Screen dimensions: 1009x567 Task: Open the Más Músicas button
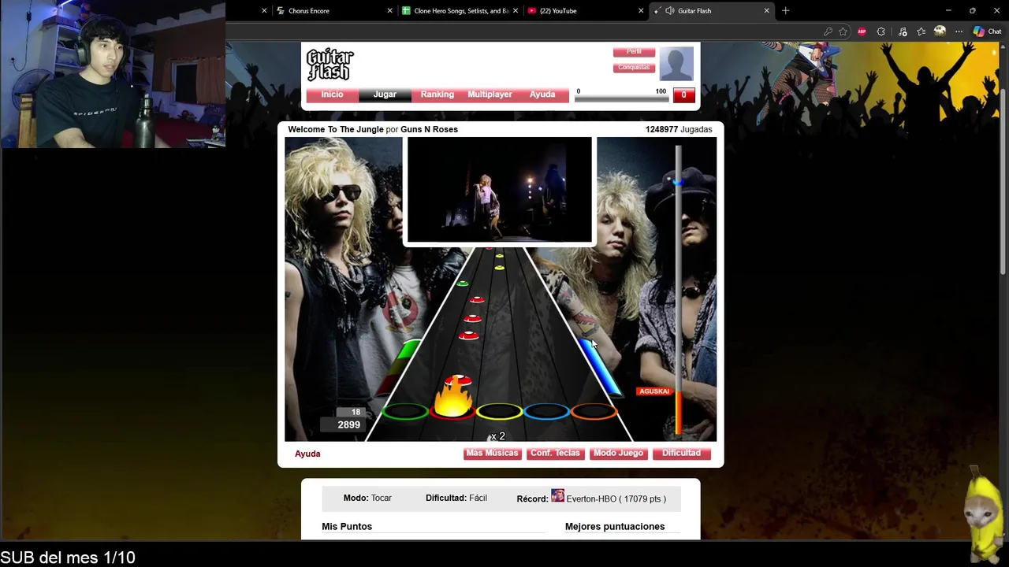click(x=492, y=454)
